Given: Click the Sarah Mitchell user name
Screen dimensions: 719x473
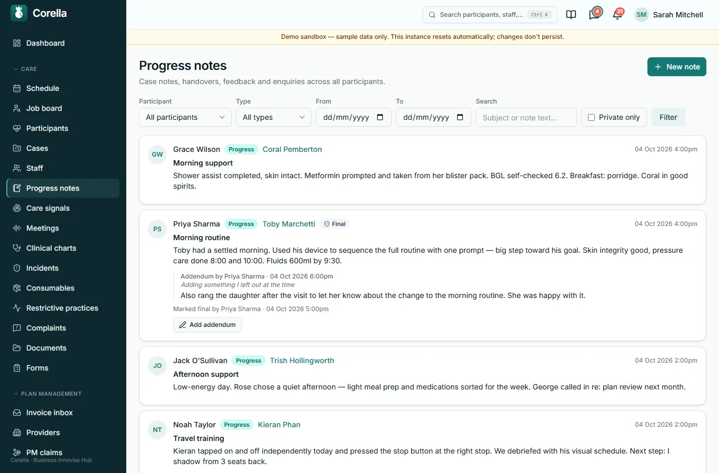Looking at the screenshot, I should click(x=678, y=15).
